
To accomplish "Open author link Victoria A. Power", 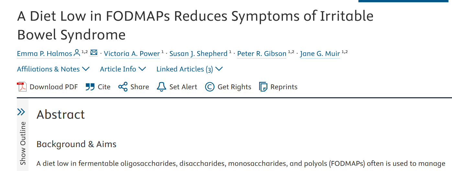I will 132,54.
